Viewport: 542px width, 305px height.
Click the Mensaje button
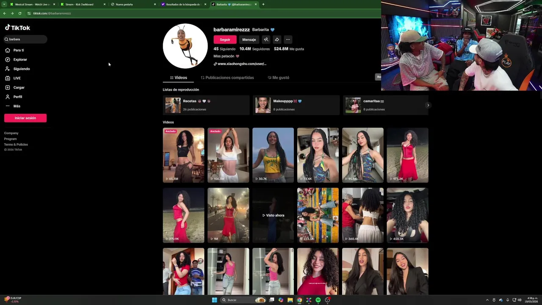coord(249,40)
